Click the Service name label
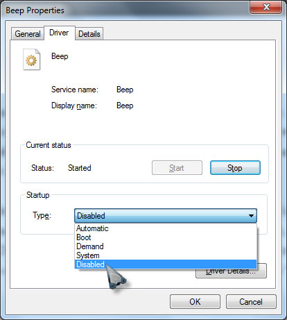Screen dimensions: 287x320 [x=75, y=90]
